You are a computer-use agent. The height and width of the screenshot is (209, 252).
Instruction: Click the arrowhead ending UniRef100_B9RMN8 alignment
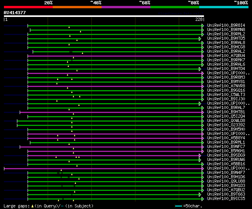point(203,30)
